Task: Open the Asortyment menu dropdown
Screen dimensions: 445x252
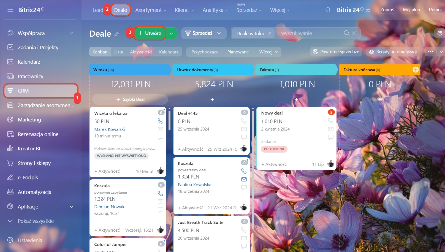Action: point(151,10)
